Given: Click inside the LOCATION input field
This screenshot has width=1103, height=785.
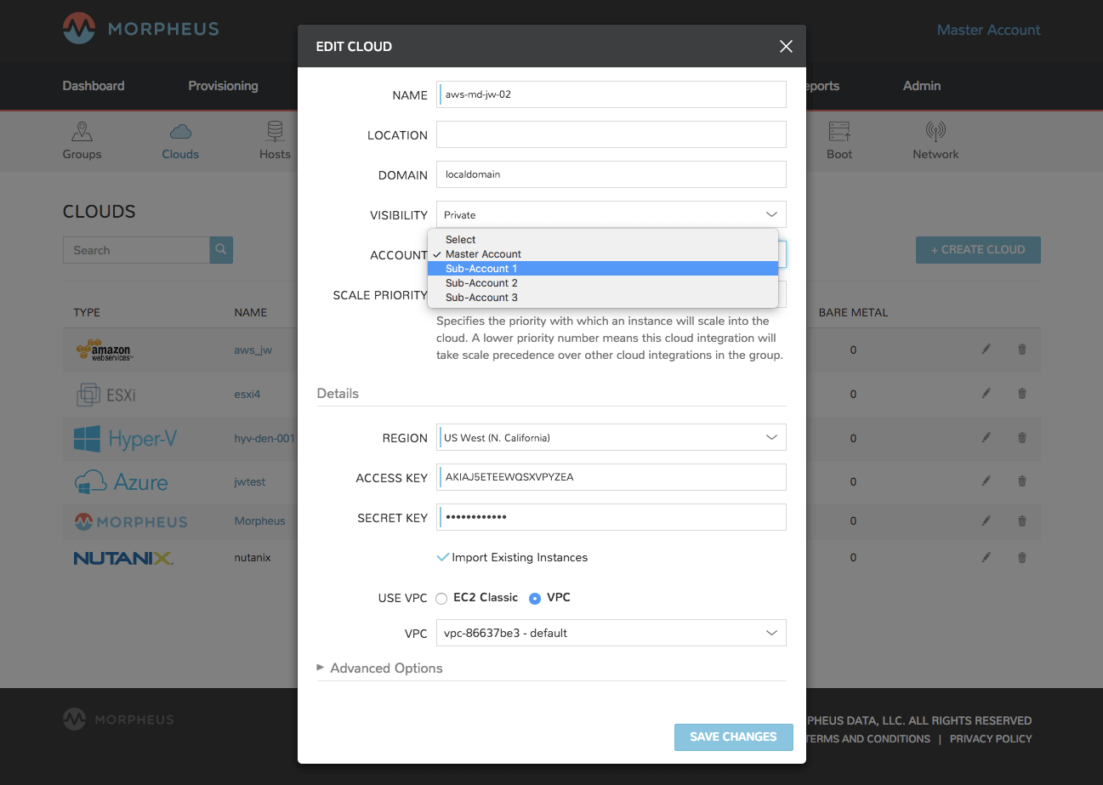Looking at the screenshot, I should pyautogui.click(x=611, y=134).
